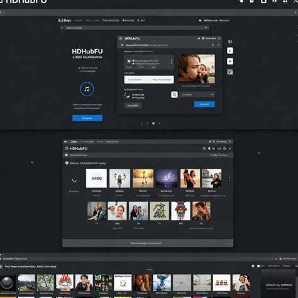Open the dropdown arrow on the top address bar
298x298 pixels.
click(206, 28)
